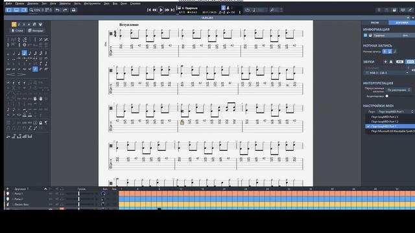Select the RSE sound mode button
The height and width of the screenshot is (233, 415).
399,61
